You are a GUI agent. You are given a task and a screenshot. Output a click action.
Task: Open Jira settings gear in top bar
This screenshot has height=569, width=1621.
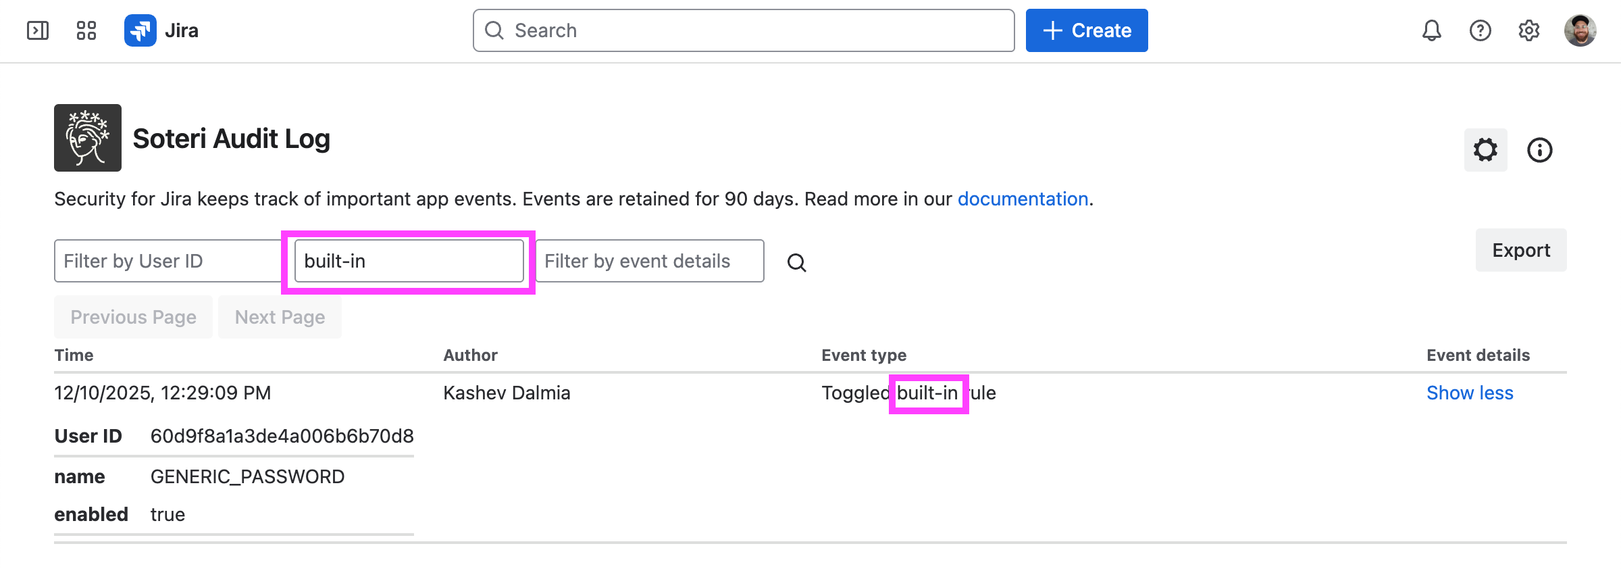(x=1528, y=30)
